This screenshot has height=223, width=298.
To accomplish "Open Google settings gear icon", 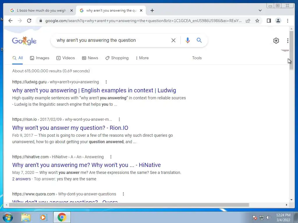I will pyautogui.click(x=276, y=41).
